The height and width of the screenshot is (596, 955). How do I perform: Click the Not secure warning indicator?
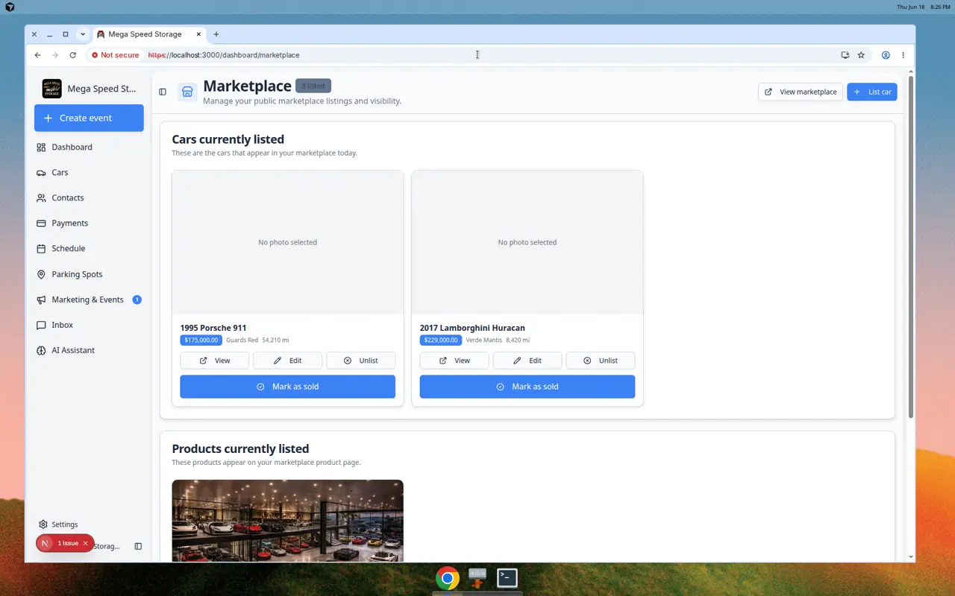point(116,55)
